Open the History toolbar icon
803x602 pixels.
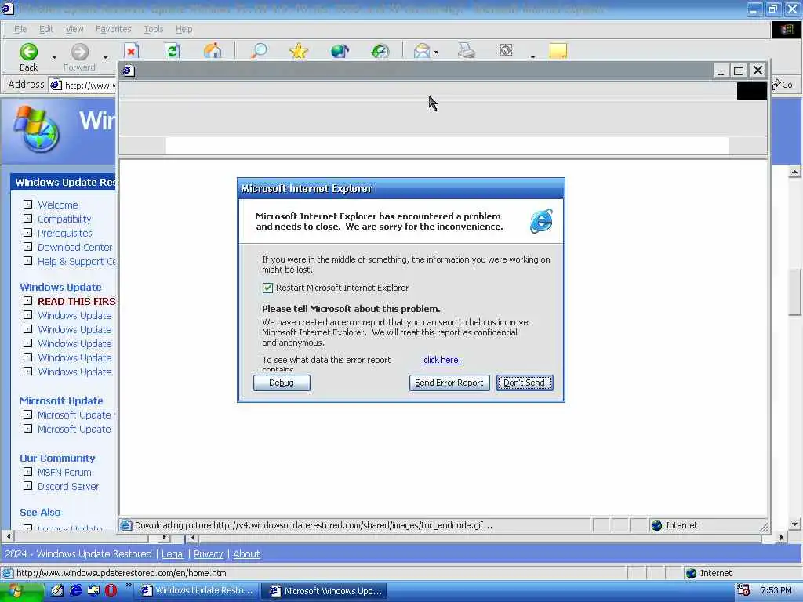(x=380, y=51)
